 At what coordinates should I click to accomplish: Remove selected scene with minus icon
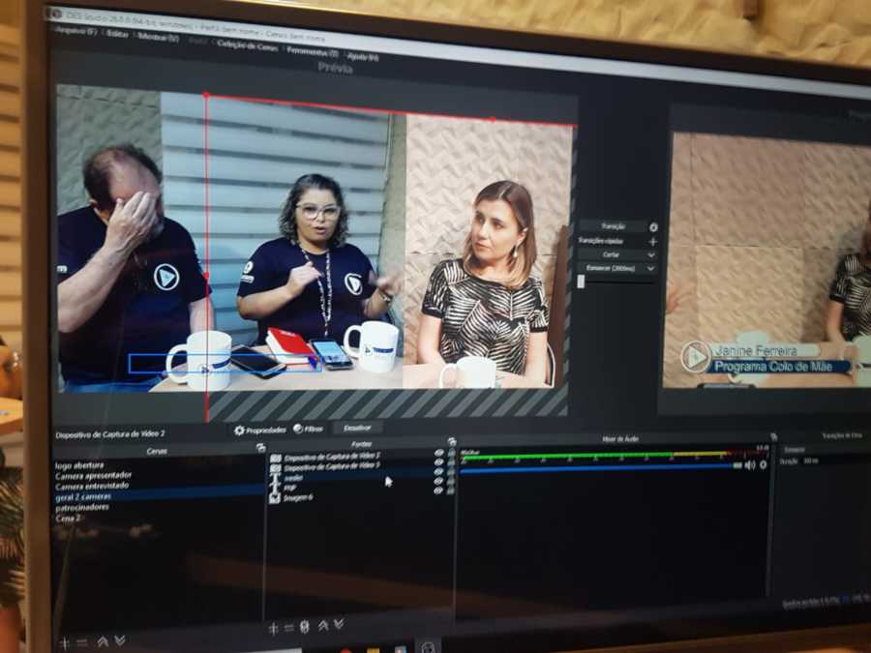pyautogui.click(x=81, y=642)
